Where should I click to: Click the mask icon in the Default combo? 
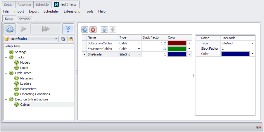pos(6,39)
